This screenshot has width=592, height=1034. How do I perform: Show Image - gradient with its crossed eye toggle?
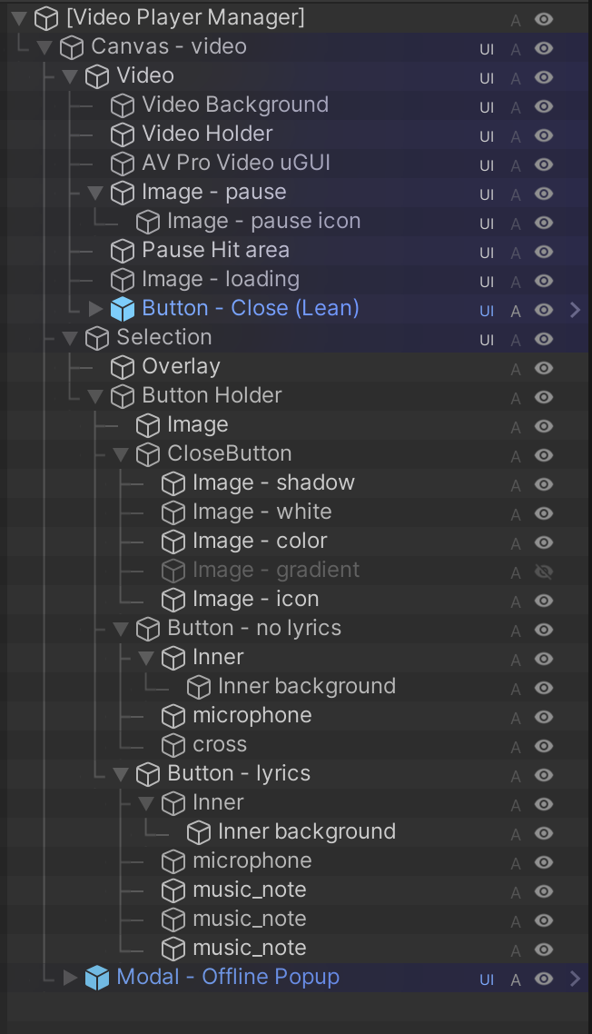543,571
